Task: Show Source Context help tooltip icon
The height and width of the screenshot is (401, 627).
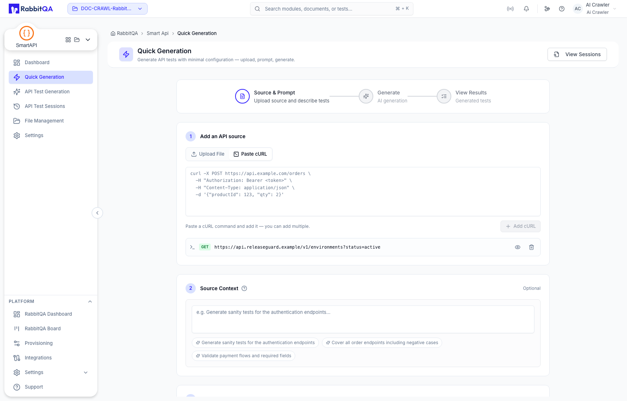Action: [x=244, y=288]
